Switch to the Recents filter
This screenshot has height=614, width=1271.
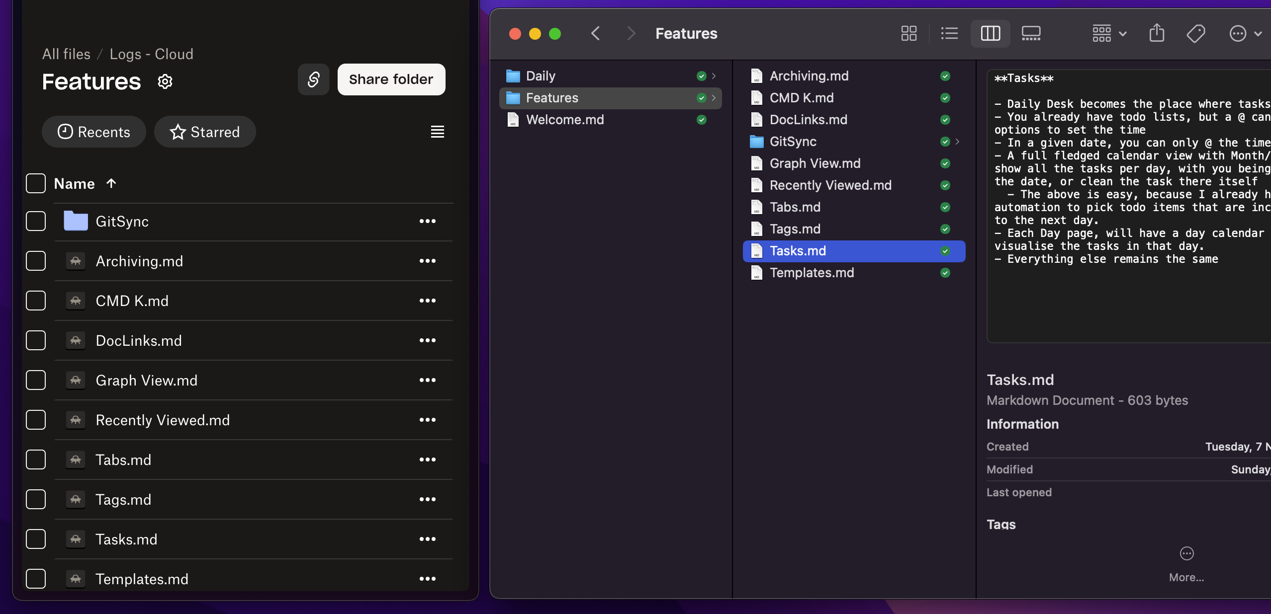coord(93,132)
